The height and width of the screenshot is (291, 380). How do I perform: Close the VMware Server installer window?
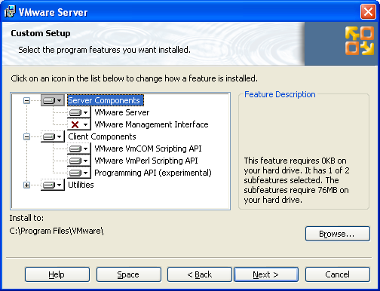tap(368, 12)
